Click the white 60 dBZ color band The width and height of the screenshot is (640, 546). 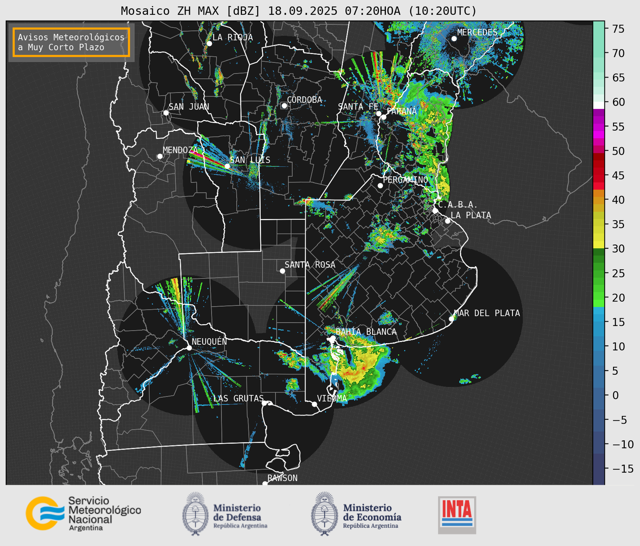599,105
